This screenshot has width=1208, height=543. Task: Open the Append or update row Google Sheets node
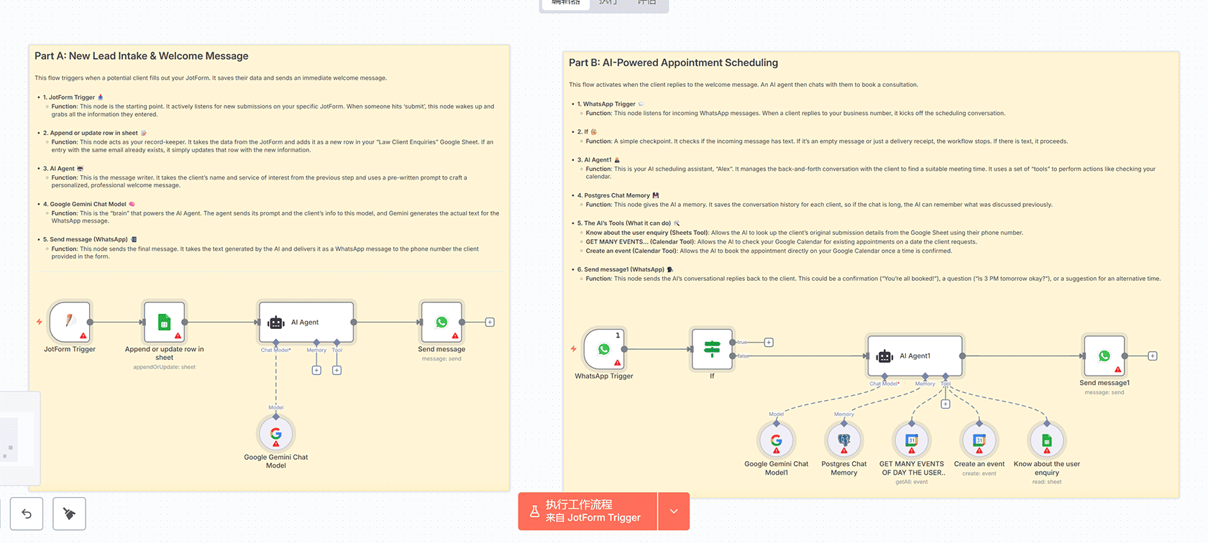coord(164,322)
